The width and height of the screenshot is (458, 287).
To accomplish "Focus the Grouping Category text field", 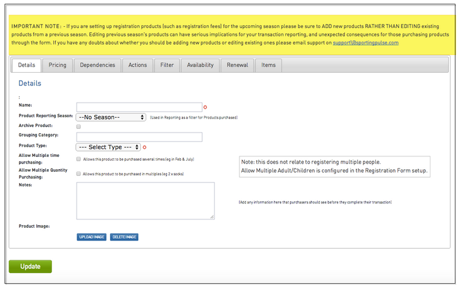I will coord(140,137).
